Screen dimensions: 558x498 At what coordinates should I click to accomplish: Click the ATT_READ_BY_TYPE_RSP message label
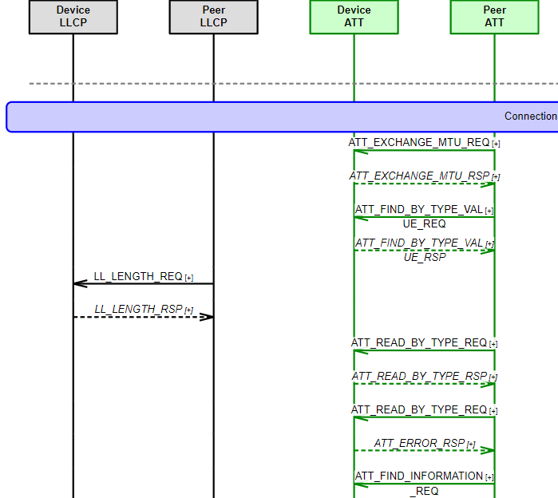click(419, 376)
